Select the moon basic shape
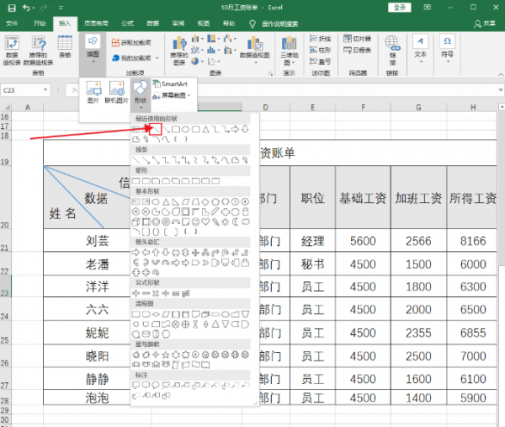This screenshot has height=427, width=505. (x=235, y=222)
